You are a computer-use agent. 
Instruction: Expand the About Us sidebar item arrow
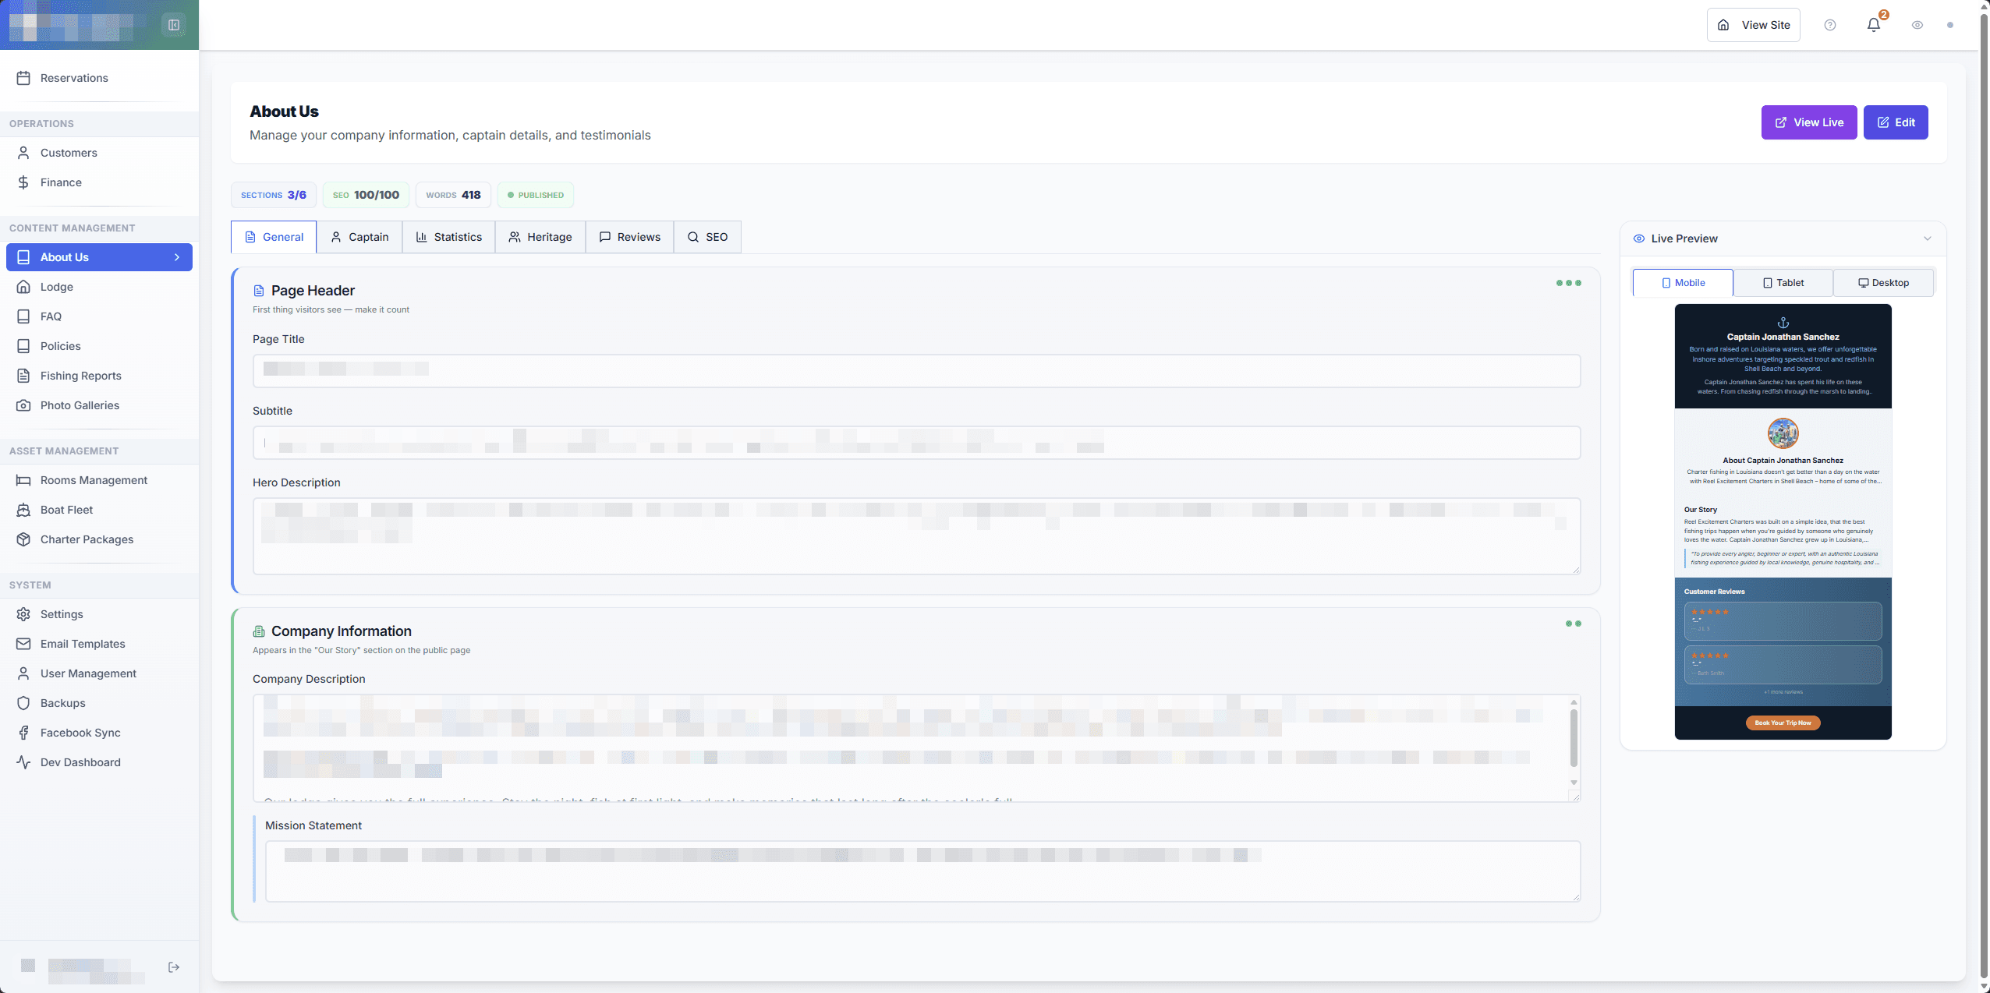pos(178,256)
